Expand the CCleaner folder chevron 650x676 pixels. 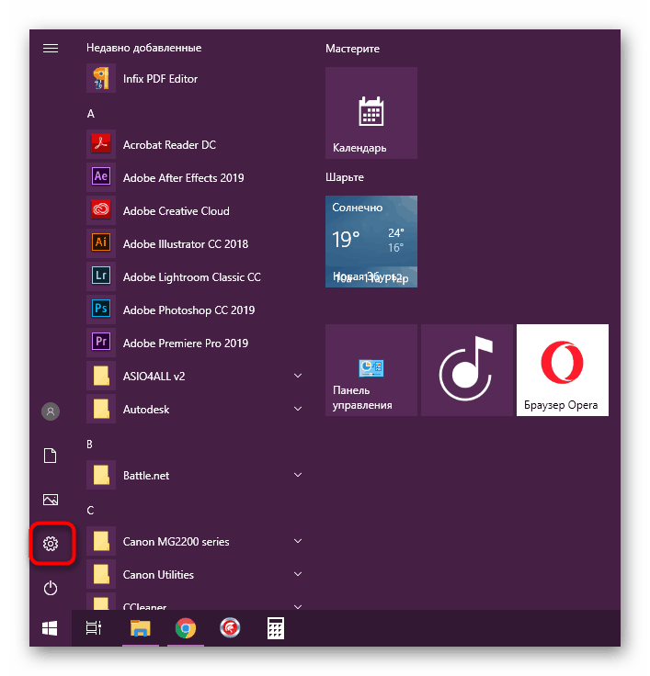click(298, 606)
